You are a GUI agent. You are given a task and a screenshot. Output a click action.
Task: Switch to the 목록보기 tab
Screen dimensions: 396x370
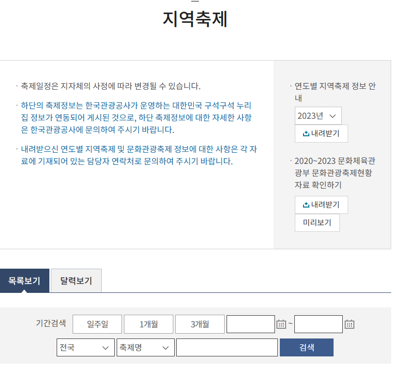(x=25, y=281)
